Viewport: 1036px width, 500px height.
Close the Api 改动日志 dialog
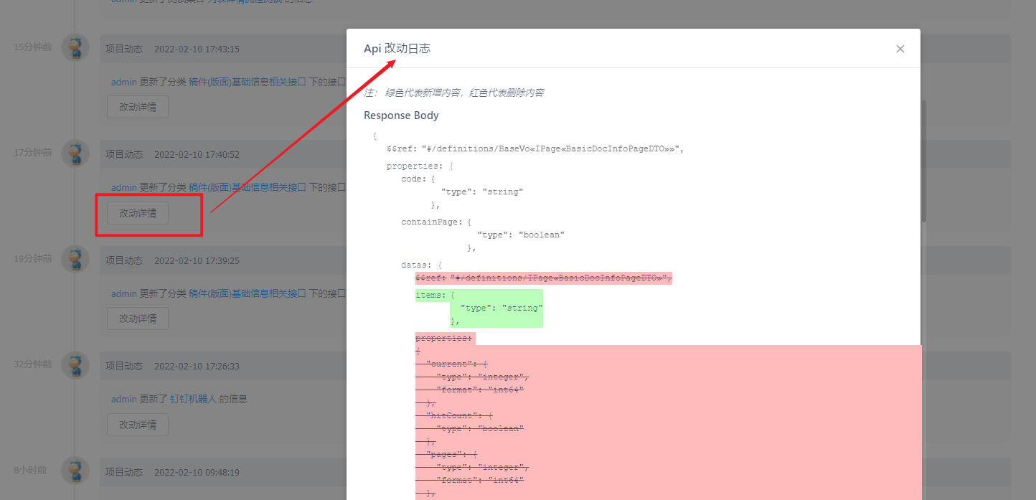(900, 49)
